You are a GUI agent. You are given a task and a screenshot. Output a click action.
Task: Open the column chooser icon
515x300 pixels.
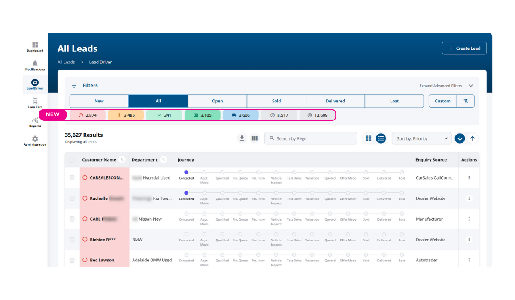pos(254,138)
